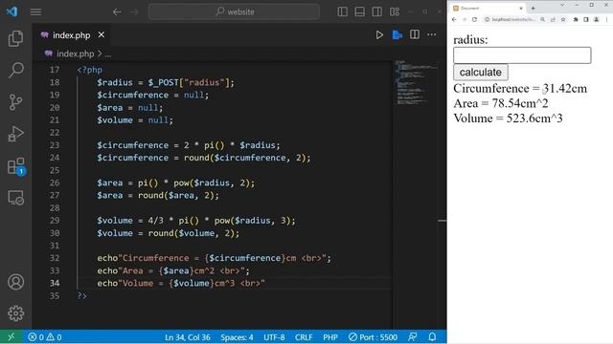
Task: Open the Accounts menu in activity bar
Action: (15, 282)
